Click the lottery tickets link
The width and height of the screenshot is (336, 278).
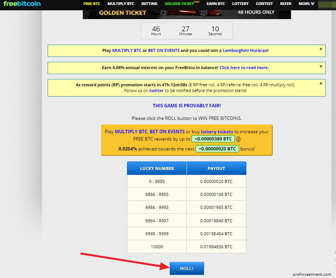point(217,132)
